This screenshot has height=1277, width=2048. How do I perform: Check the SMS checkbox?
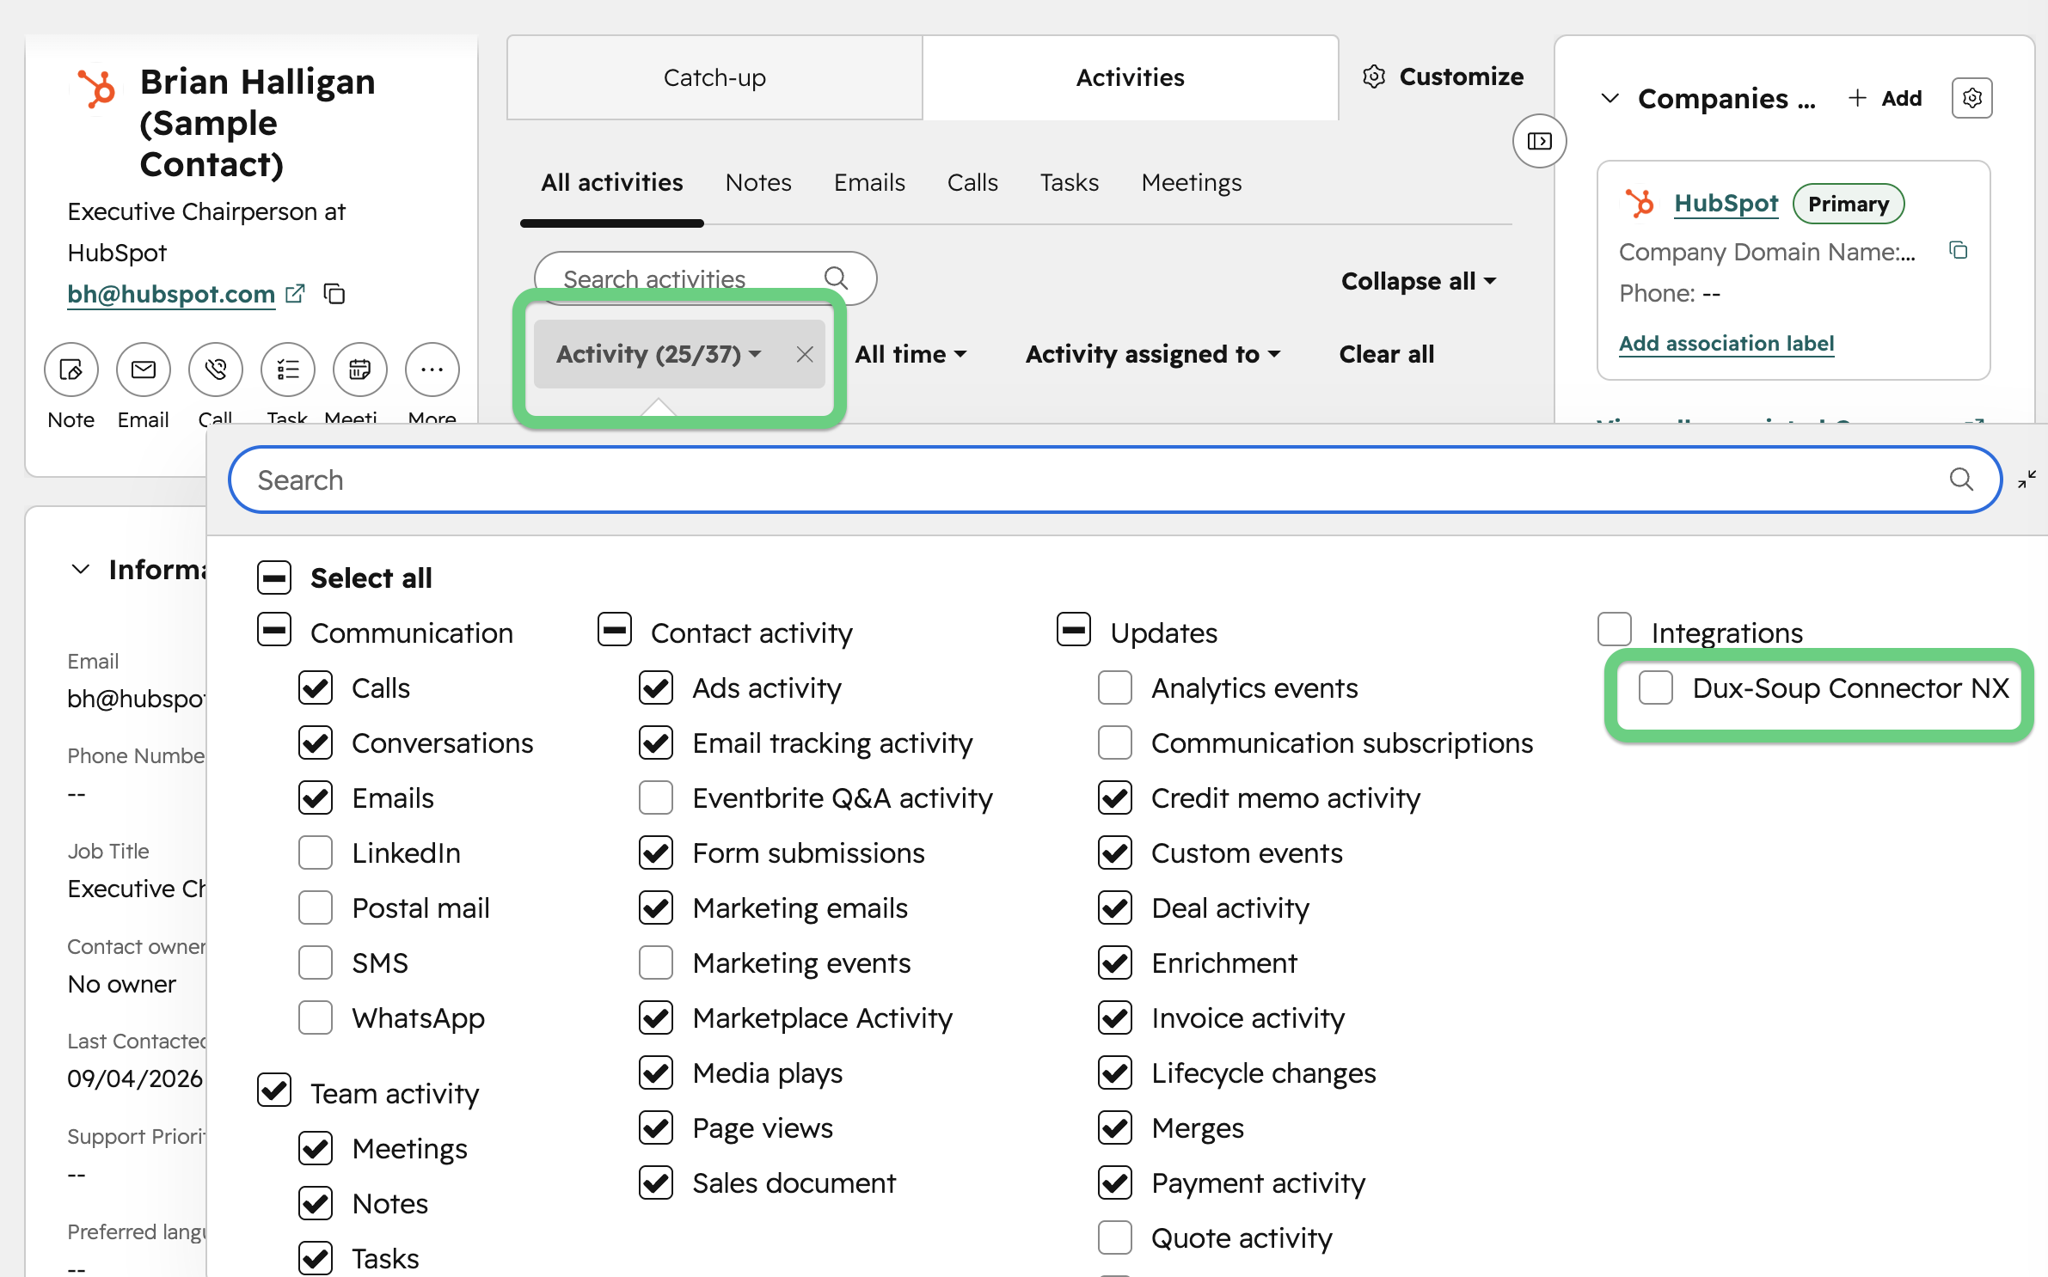[316, 962]
